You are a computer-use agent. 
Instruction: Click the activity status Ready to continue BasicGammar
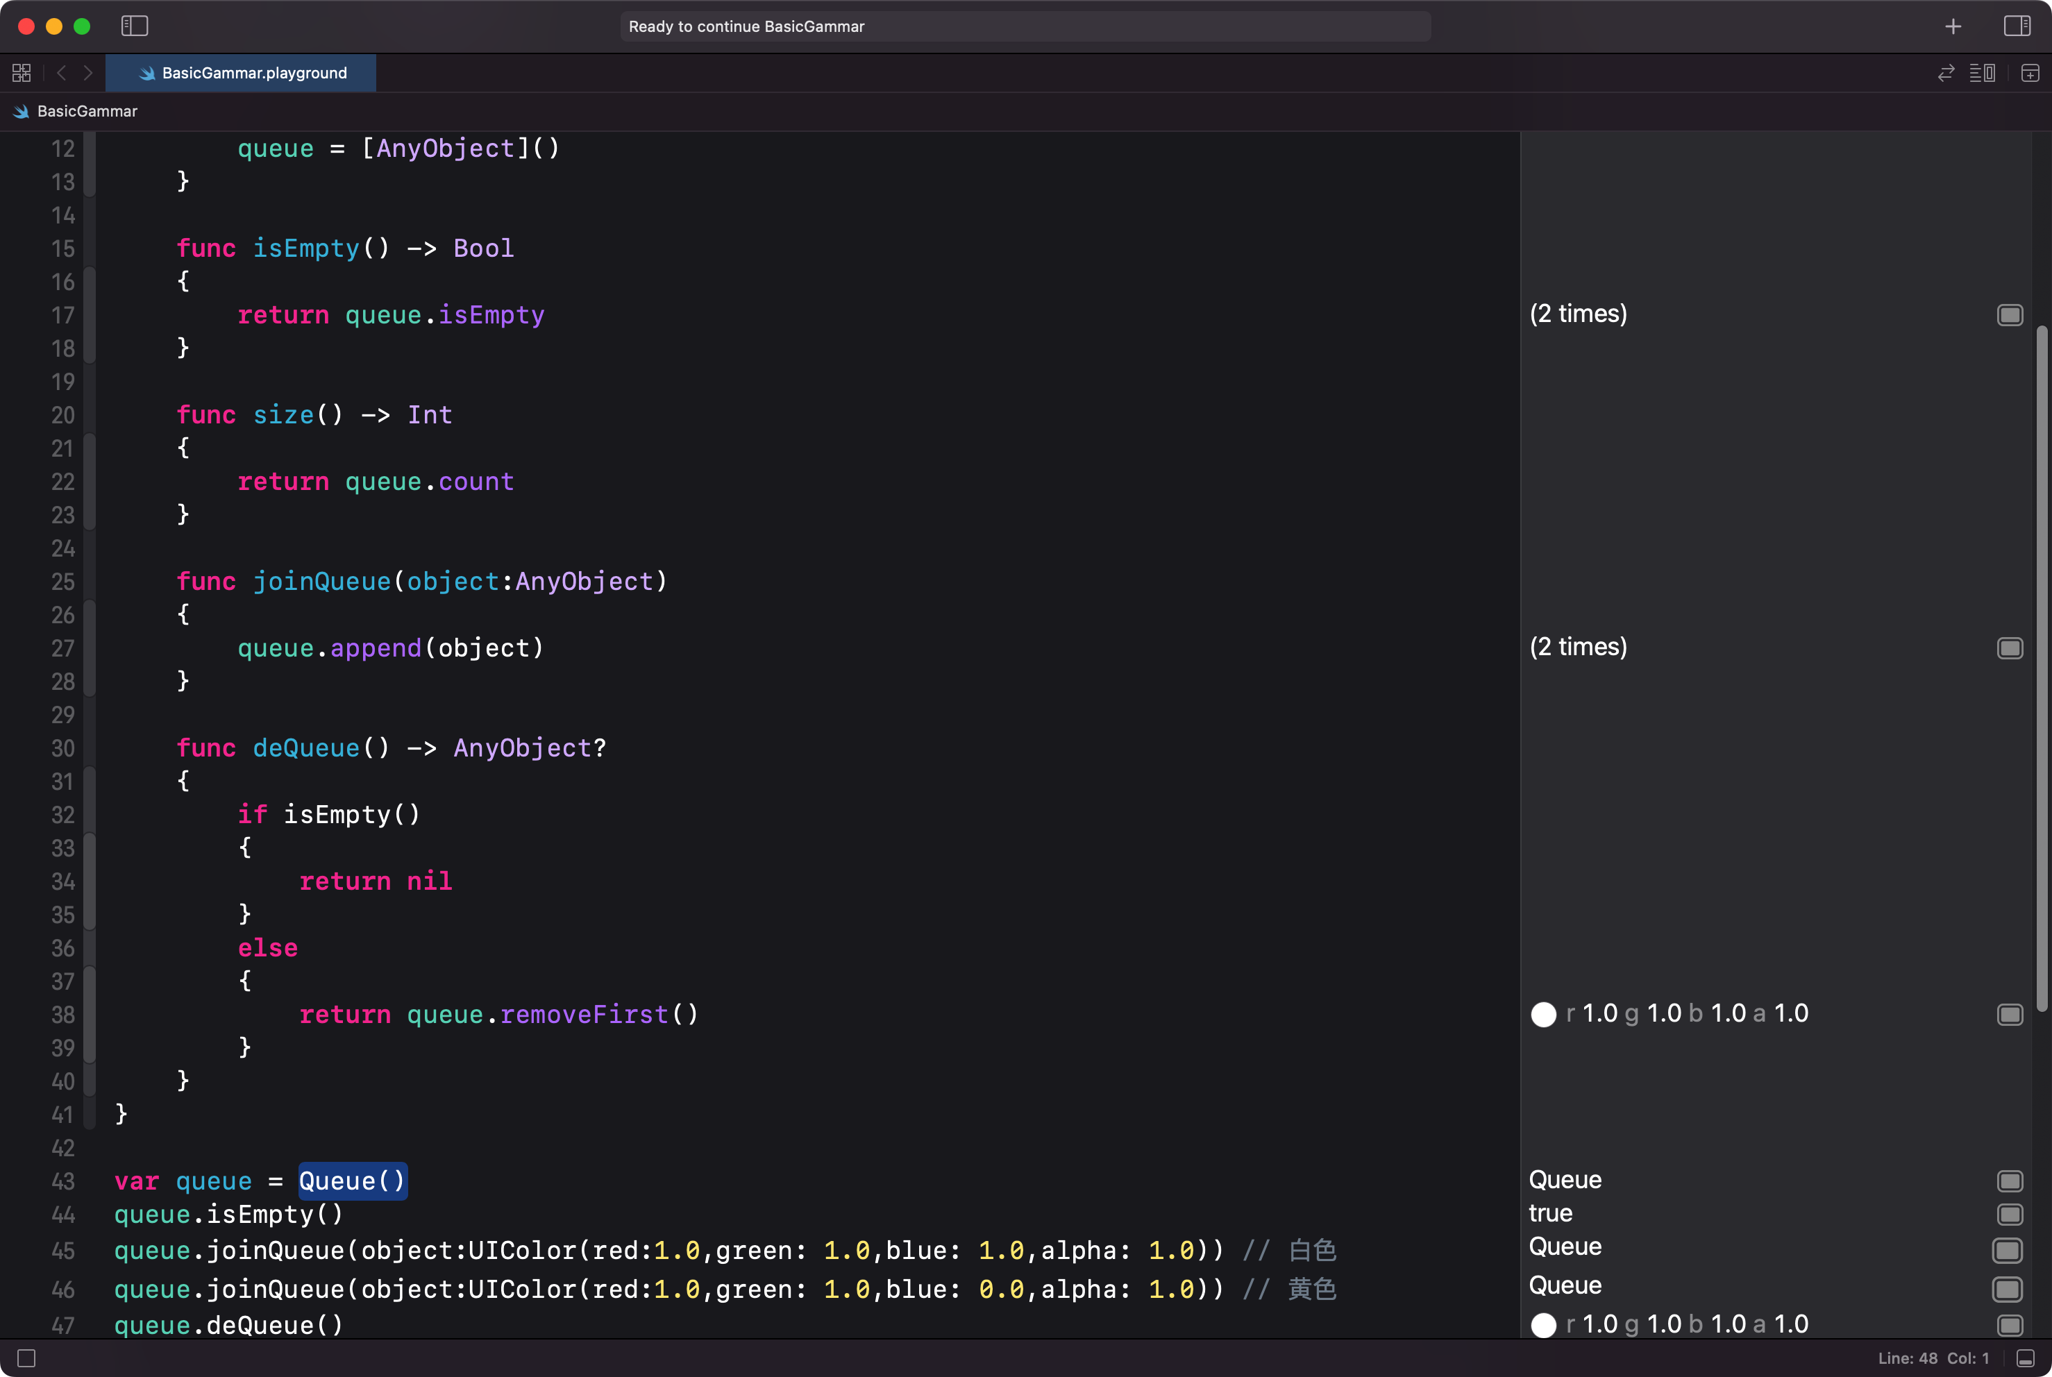pos(1025,26)
